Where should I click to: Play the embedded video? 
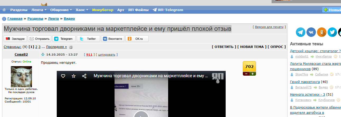[x=141, y=114]
